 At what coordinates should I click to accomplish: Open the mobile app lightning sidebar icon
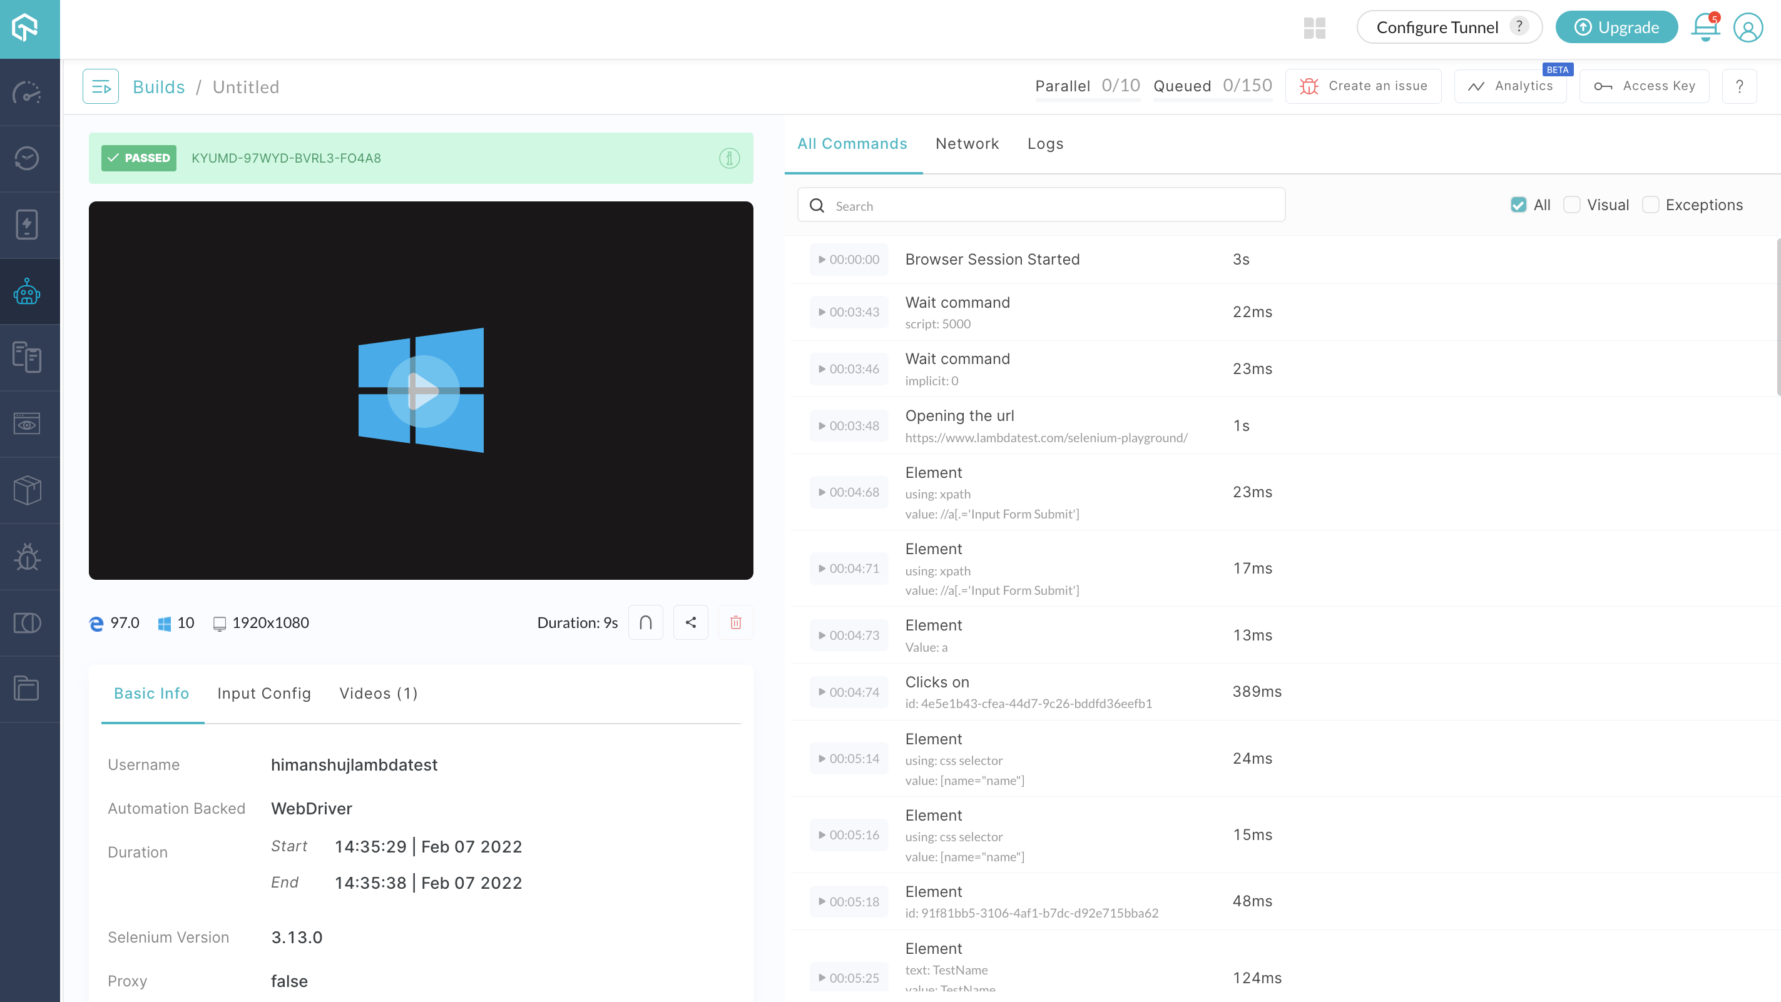27,225
